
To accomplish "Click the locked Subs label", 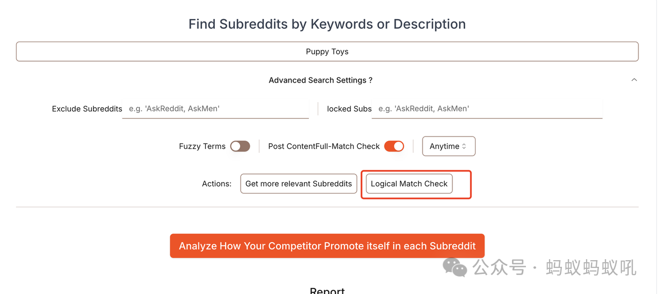I will pos(349,109).
